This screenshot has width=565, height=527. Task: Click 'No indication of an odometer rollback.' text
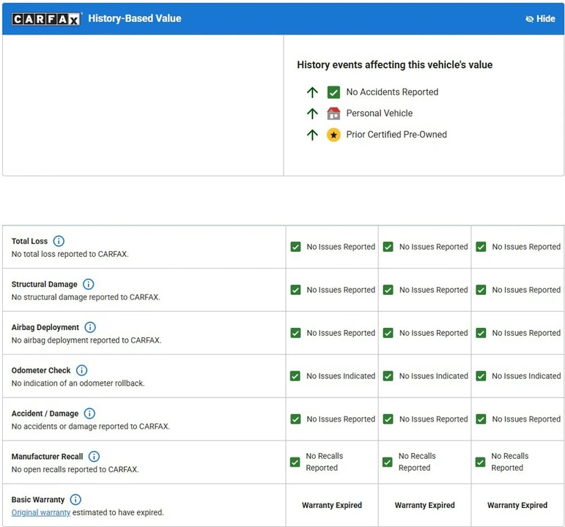pos(78,384)
